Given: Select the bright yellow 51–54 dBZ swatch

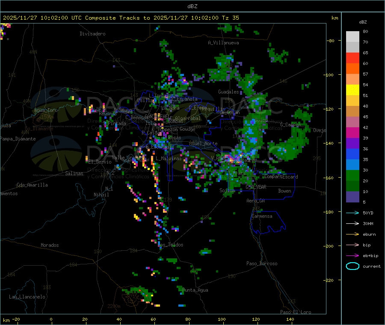Looking at the screenshot, I should pyautogui.click(x=352, y=90).
